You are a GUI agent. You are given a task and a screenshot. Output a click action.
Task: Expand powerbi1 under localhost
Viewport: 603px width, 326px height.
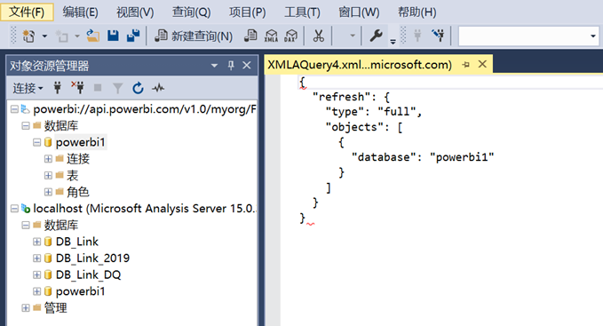pos(36,291)
